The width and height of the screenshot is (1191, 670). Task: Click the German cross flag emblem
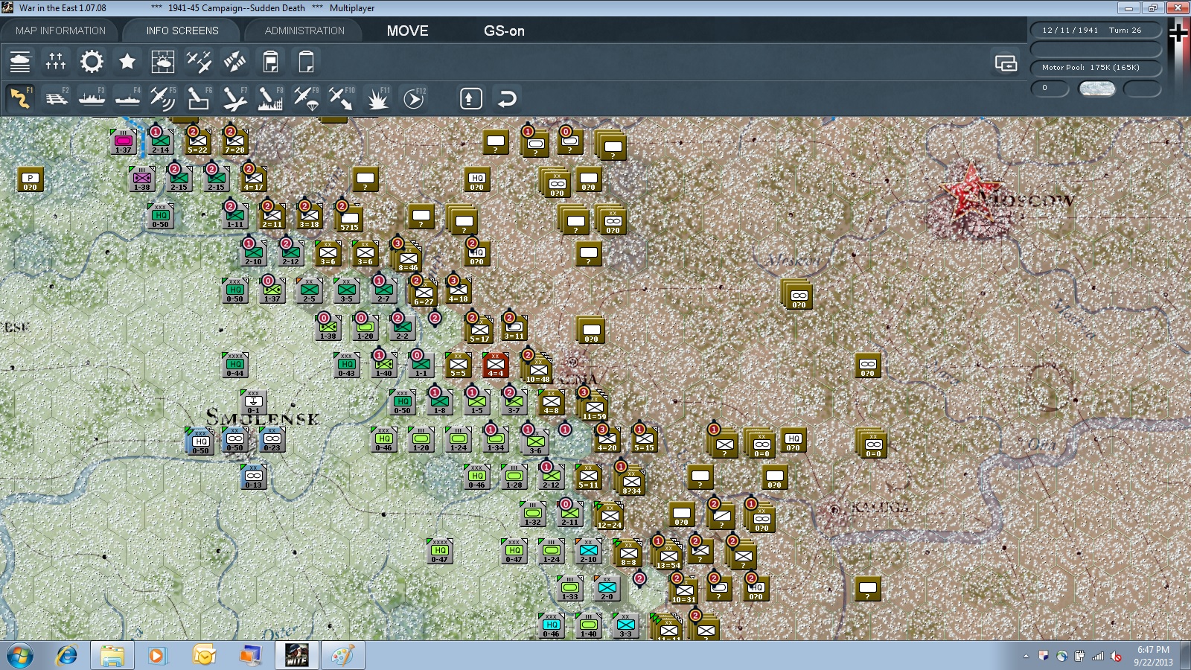click(1178, 33)
